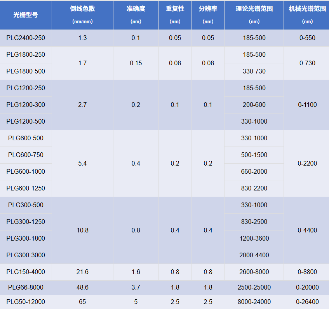
Task: Click the 光栅型号 column header
Action: click(x=26, y=15)
